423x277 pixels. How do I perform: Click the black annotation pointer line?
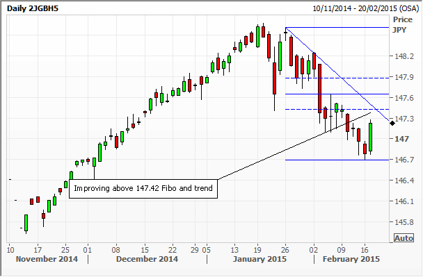[294, 146]
